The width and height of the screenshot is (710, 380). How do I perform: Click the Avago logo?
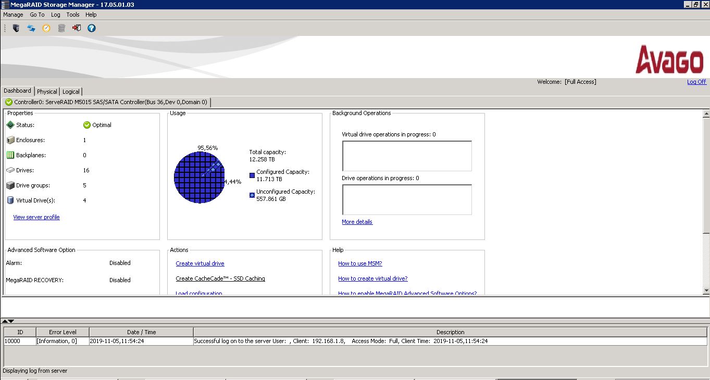(670, 59)
